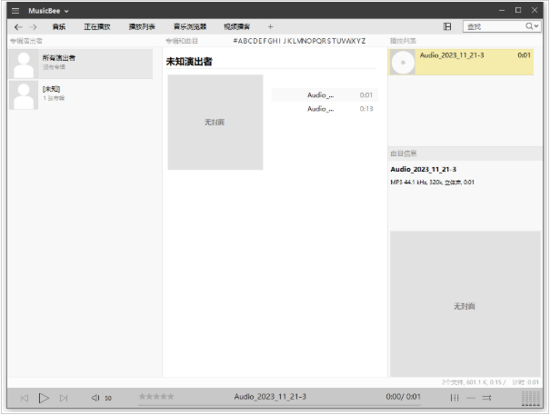Expand the MusicBee title dropdown arrow
The image size is (550, 415).
(x=66, y=10)
